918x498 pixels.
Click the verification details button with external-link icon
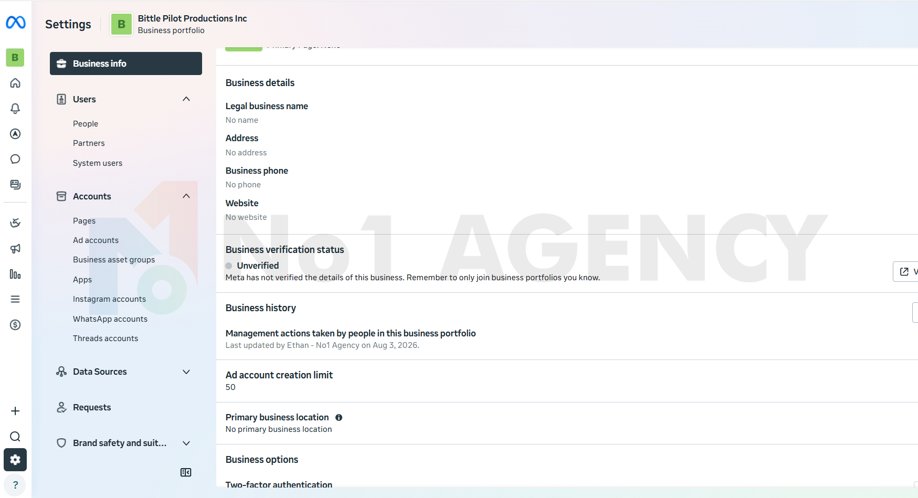(x=905, y=271)
